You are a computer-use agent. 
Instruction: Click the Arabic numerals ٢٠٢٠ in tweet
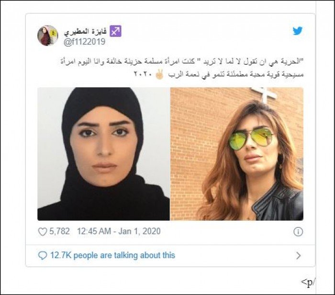[143, 74]
